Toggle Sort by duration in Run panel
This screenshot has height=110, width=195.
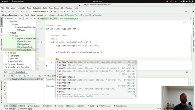[20, 76]
